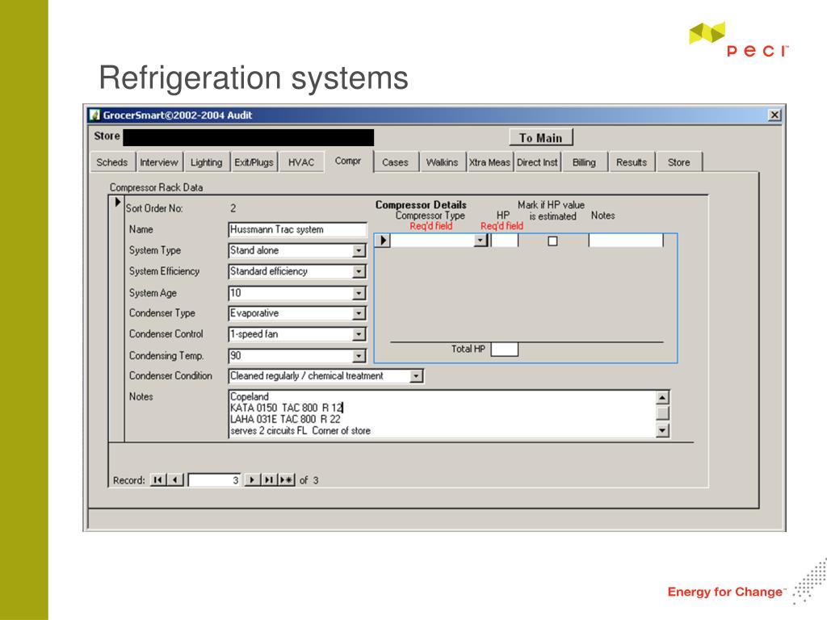827x620 pixels.
Task: Open the Cases tab
Action: (395, 162)
